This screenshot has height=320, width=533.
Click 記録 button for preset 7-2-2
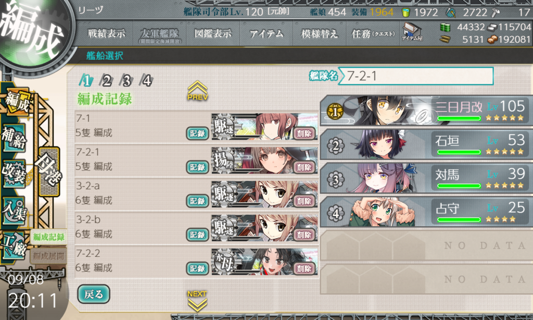(x=197, y=268)
